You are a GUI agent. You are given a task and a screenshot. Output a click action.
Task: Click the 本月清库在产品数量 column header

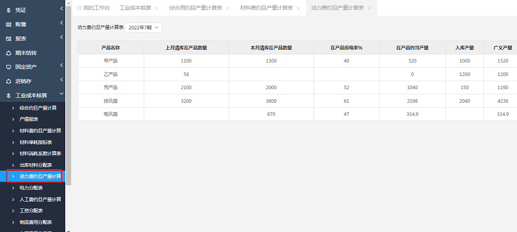click(x=271, y=48)
